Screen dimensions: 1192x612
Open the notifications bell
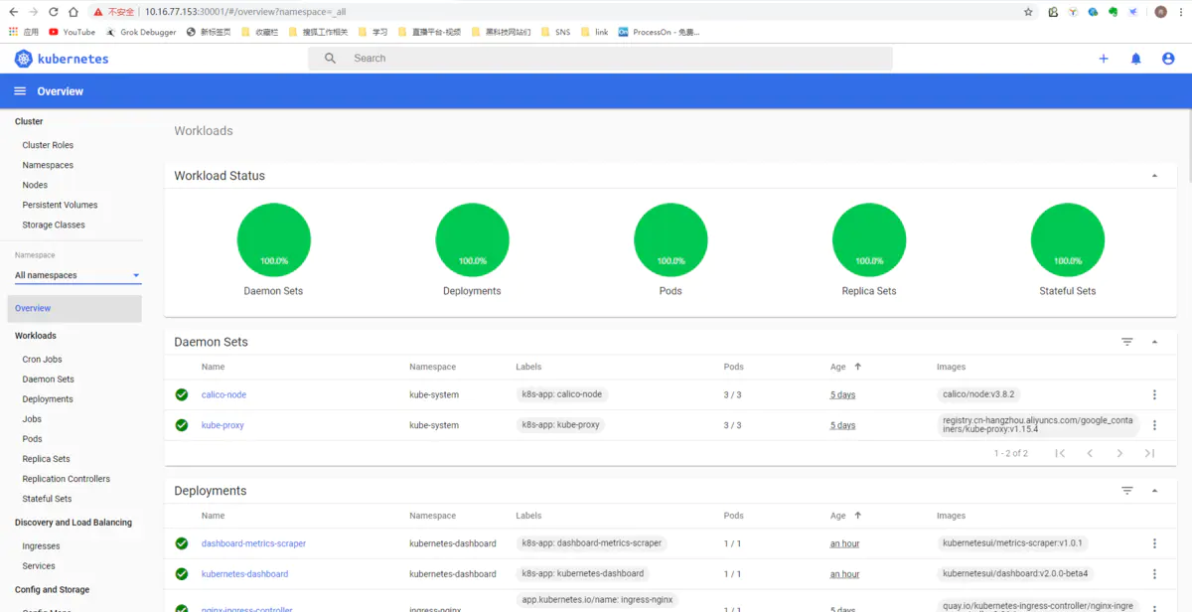1136,59
